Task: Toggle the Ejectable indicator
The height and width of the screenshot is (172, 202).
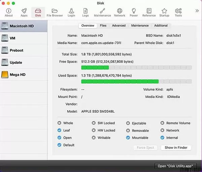Action: 128,123
